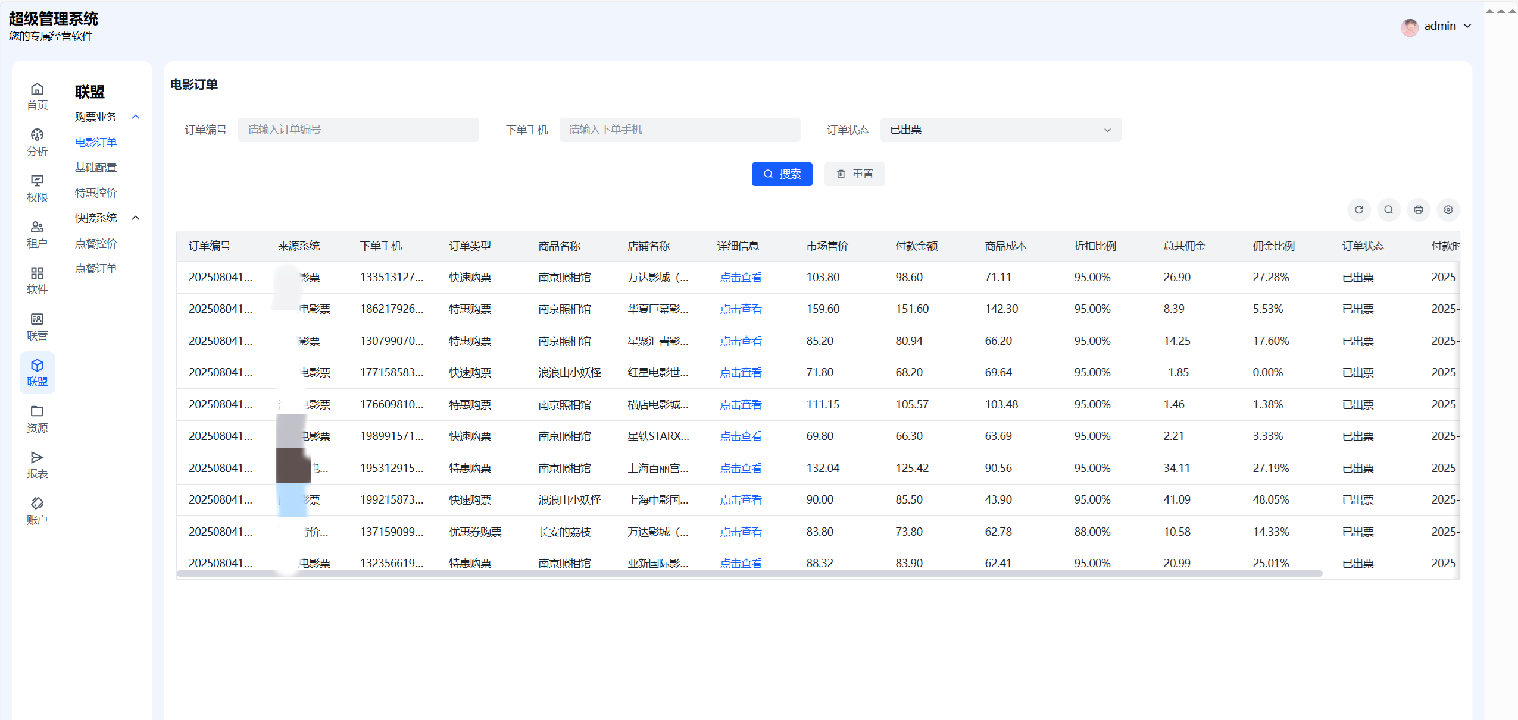The image size is (1518, 720).
Task: Click phone number cell 133513127...
Action: 392,278
